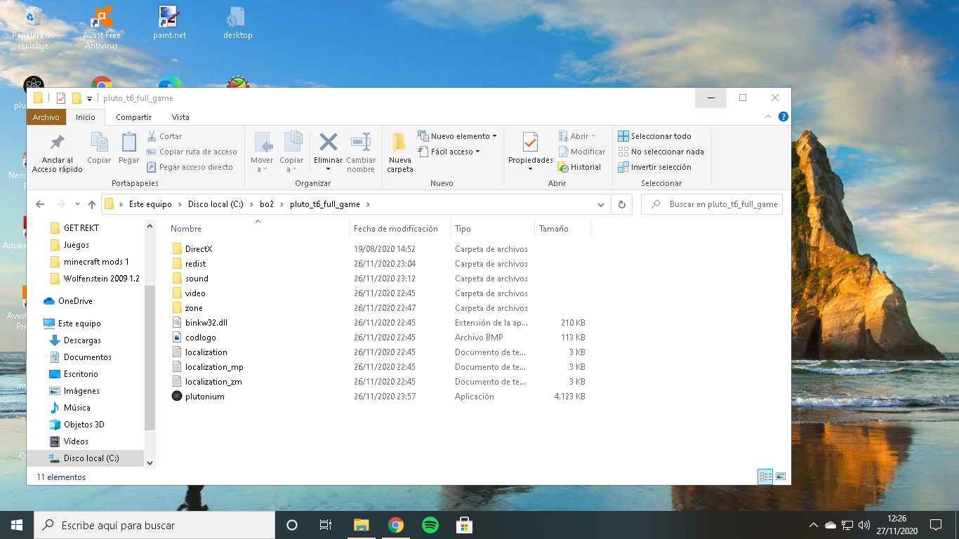The image size is (959, 539).
Task: Select the binkw32.dll file
Action: (x=206, y=323)
